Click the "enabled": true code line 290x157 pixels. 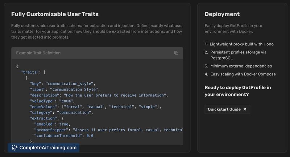[52, 124]
